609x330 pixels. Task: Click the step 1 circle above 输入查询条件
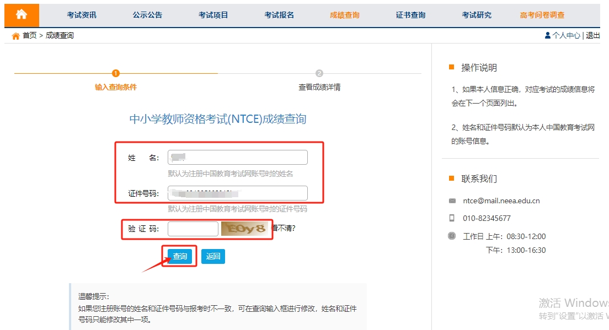115,72
